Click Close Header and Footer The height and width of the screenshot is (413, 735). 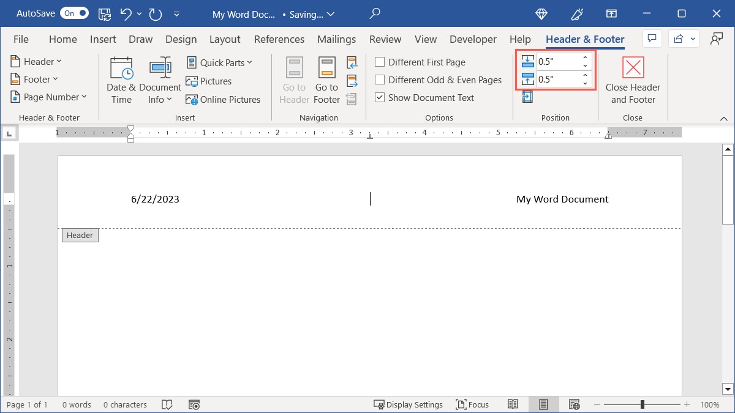[x=633, y=80]
